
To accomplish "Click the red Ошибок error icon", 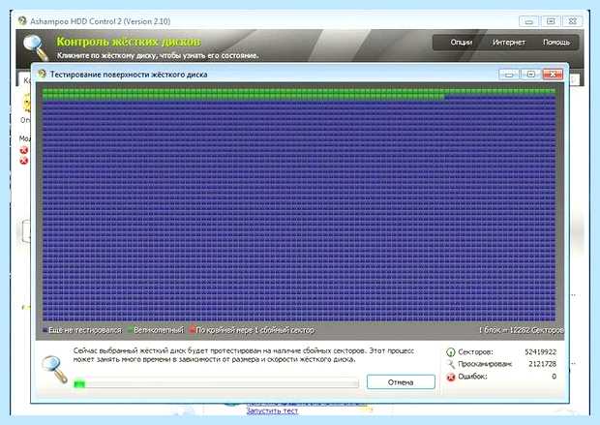I will tap(451, 377).
